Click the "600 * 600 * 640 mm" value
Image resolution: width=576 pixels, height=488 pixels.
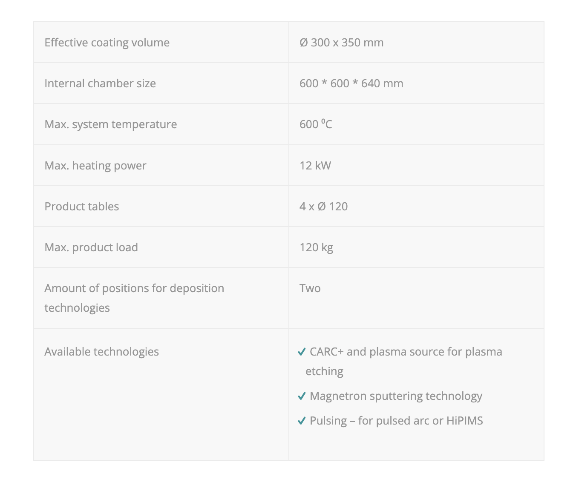[351, 83]
